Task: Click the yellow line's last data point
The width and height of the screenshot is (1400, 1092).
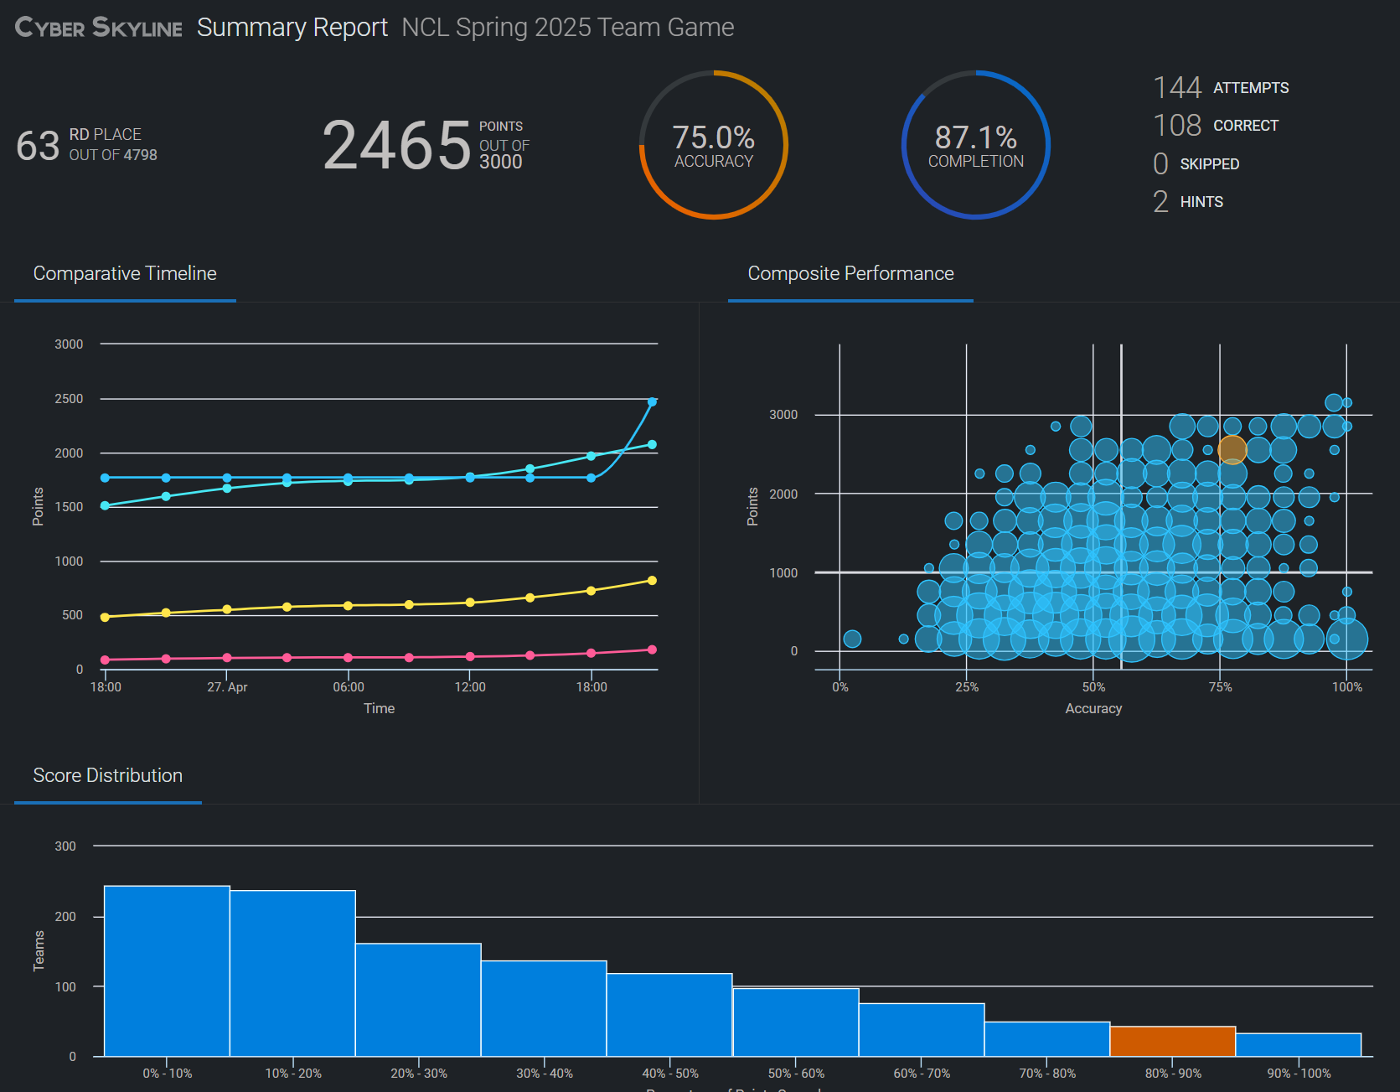Action: [x=652, y=581]
